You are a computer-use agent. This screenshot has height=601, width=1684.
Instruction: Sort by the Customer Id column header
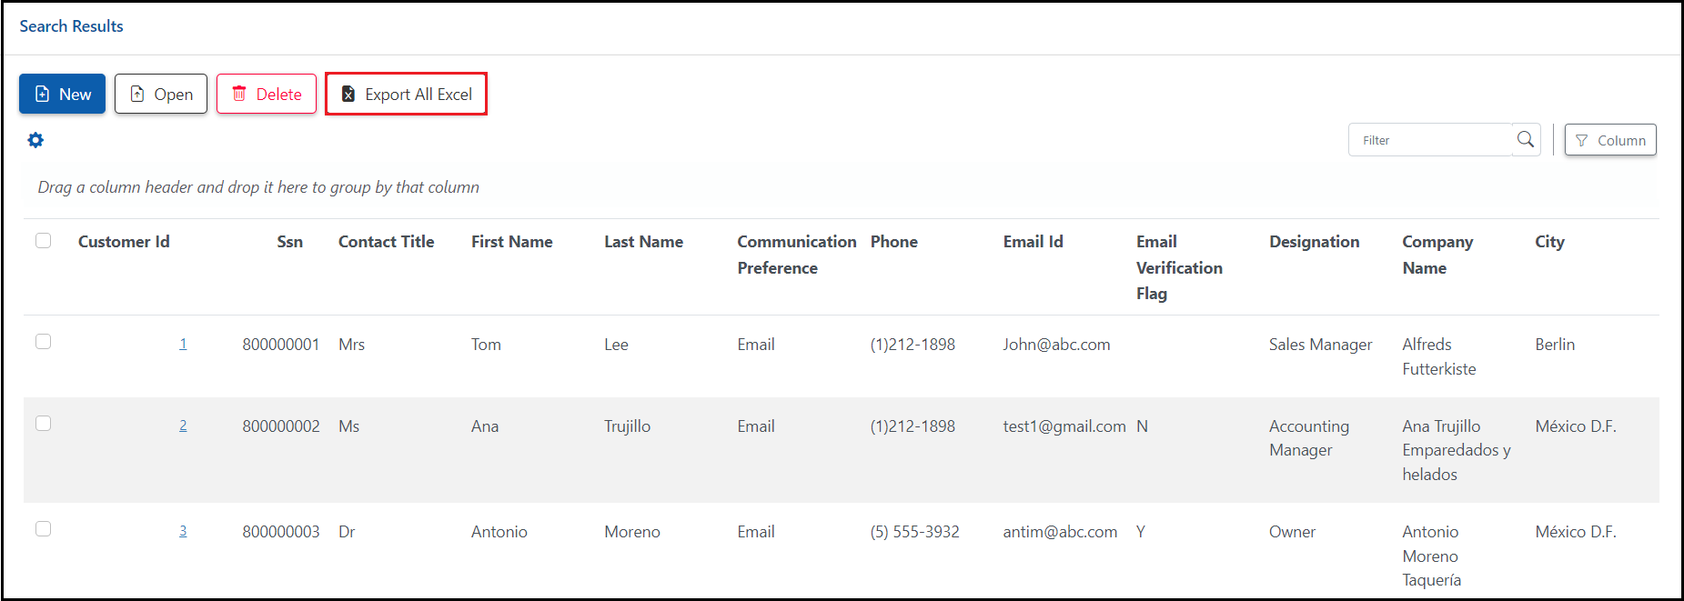[x=124, y=242]
